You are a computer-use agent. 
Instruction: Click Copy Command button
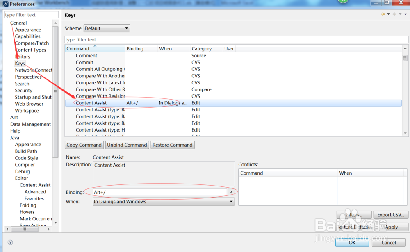84,145
